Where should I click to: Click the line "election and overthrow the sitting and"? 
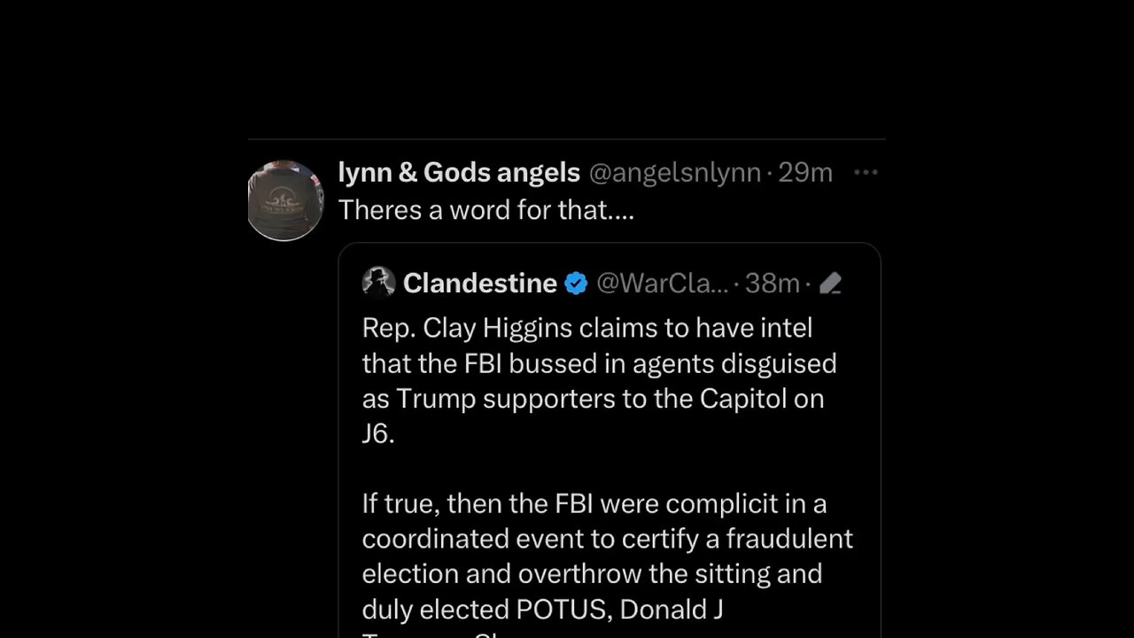(x=592, y=574)
